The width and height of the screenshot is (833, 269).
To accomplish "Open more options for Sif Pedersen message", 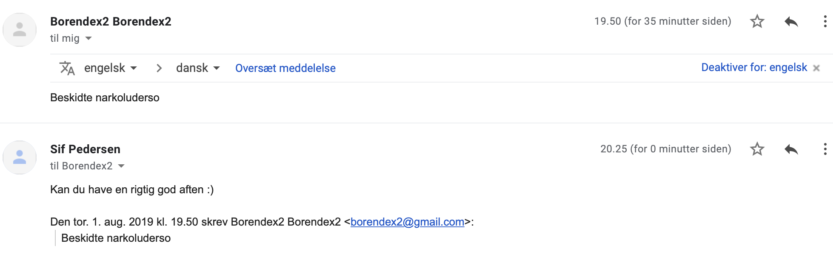I will [x=825, y=149].
